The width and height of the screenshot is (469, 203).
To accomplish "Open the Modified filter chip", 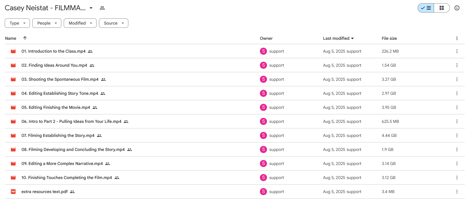I will pos(80,23).
